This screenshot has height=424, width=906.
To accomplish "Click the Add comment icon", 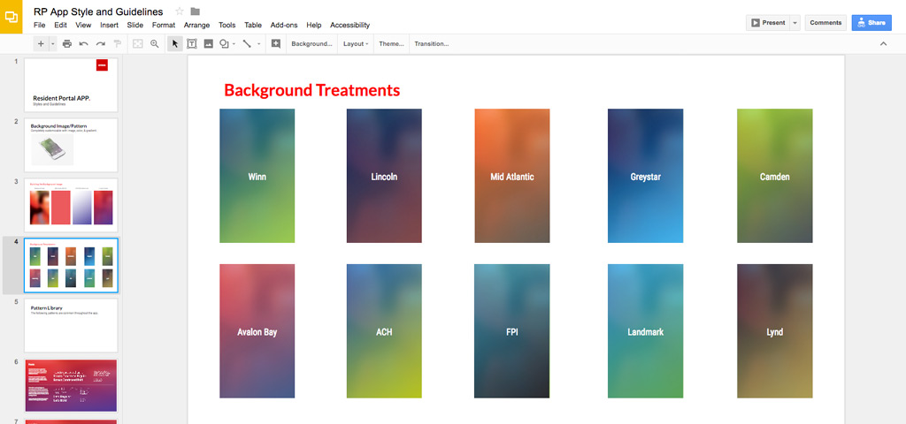I will pos(276,44).
